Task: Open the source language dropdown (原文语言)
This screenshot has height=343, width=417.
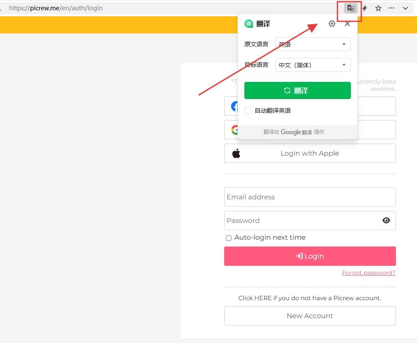Action: (313, 44)
